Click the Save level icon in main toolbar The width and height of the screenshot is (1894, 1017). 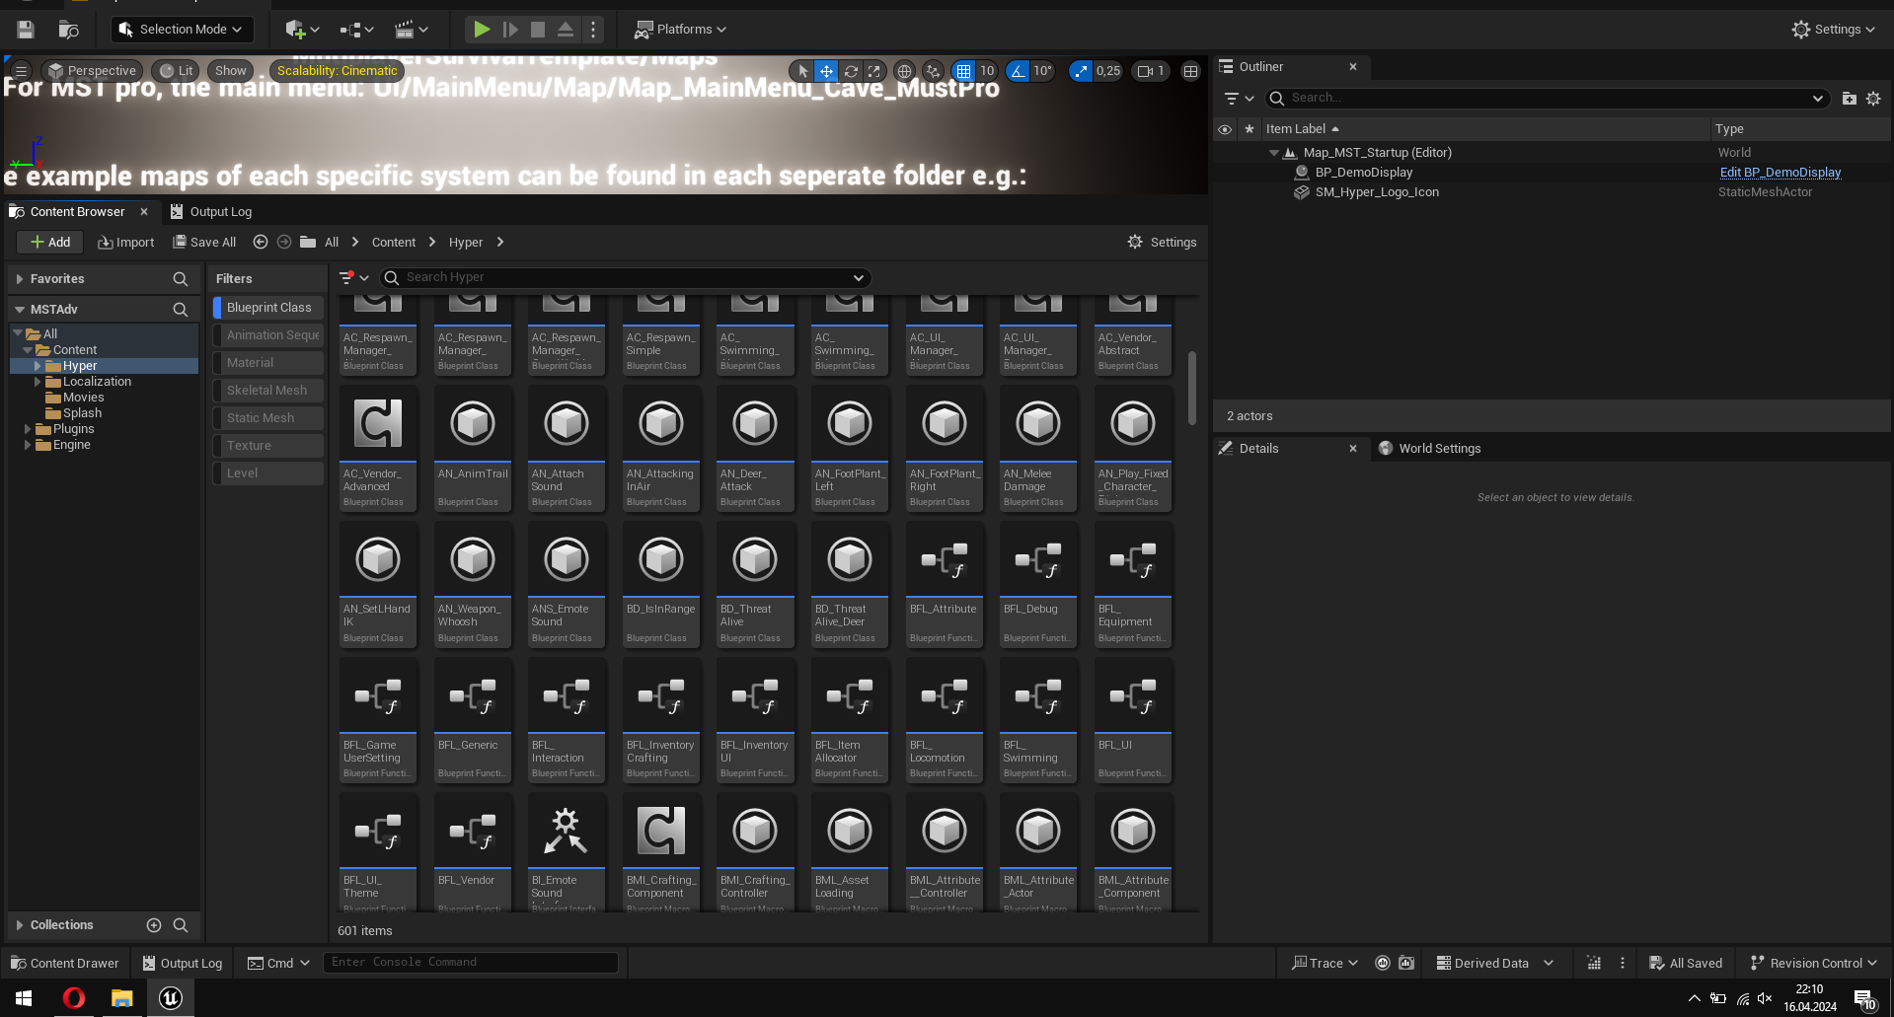coord(26,30)
